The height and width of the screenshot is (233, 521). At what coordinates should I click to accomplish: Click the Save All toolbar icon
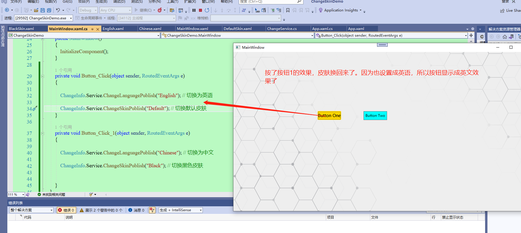[x=49, y=10]
